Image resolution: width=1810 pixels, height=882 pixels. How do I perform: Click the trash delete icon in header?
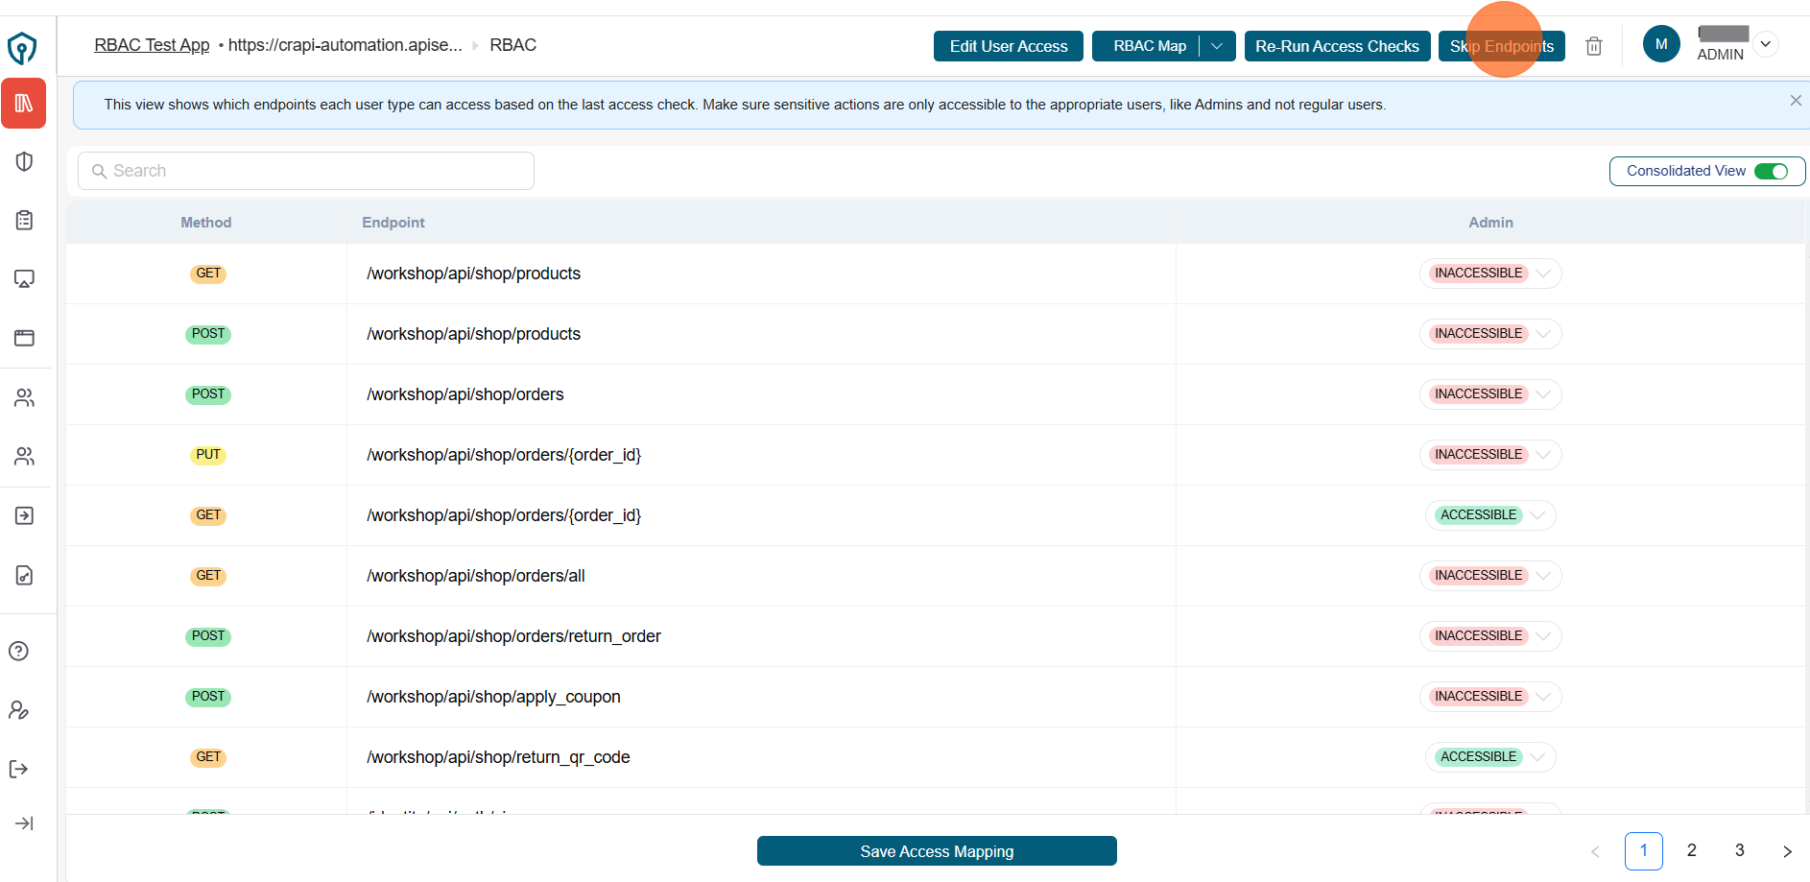coord(1593,46)
